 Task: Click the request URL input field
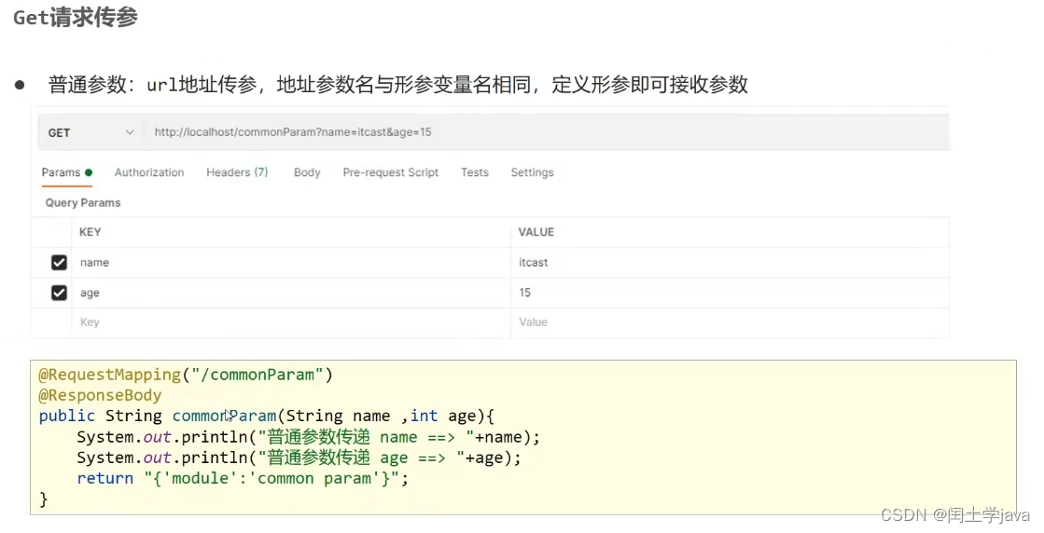546,132
